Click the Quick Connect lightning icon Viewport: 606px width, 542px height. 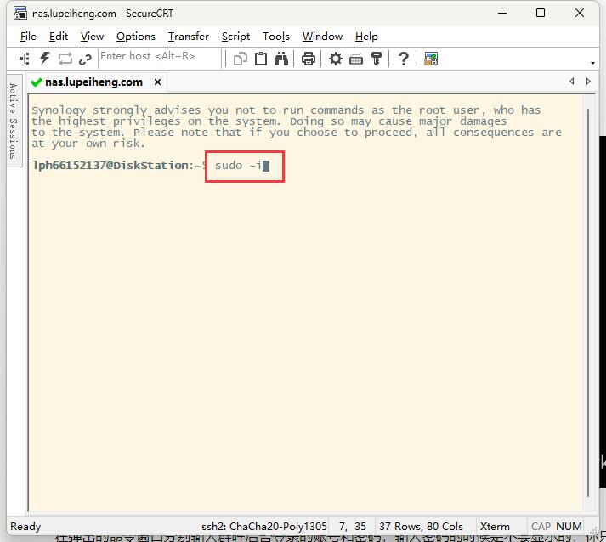45,59
